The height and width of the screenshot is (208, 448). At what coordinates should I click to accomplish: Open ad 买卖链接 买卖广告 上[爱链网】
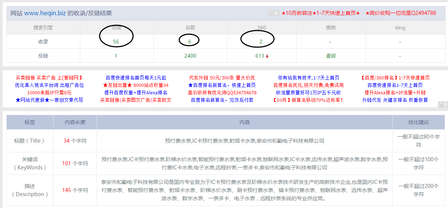[x=49, y=78]
